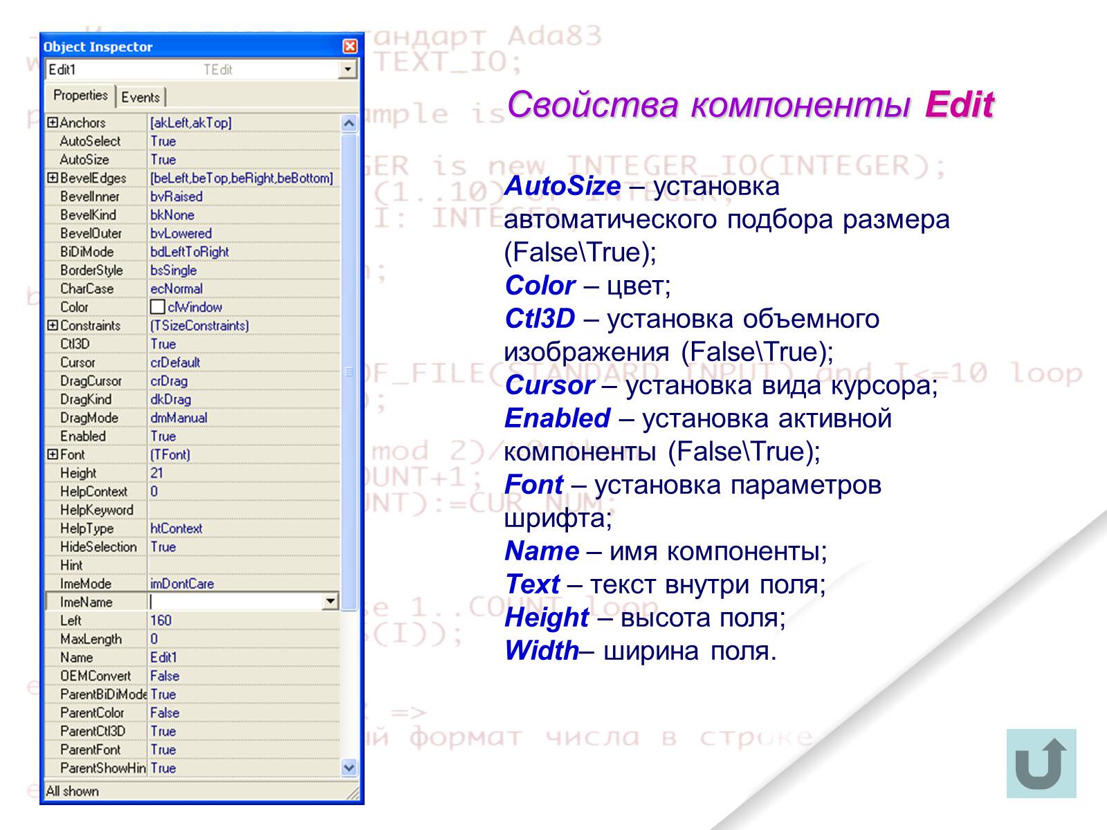Image resolution: width=1107 pixels, height=830 pixels.
Task: Click the property list scrollbar thumb
Action: [349, 371]
